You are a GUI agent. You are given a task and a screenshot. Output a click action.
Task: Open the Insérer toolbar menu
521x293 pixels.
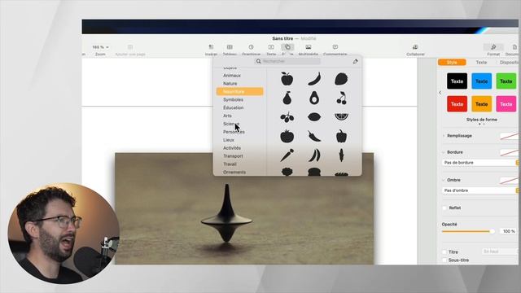click(x=211, y=47)
